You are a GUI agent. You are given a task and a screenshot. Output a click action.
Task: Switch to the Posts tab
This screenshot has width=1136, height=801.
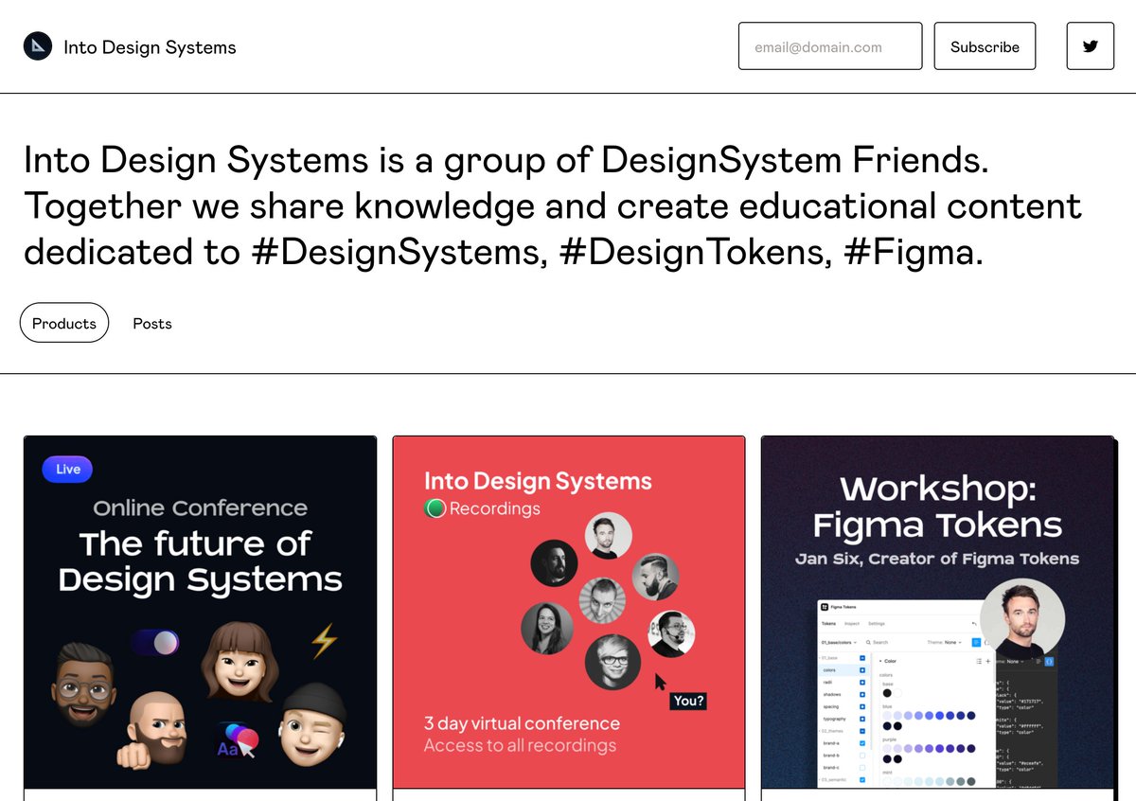tap(152, 323)
